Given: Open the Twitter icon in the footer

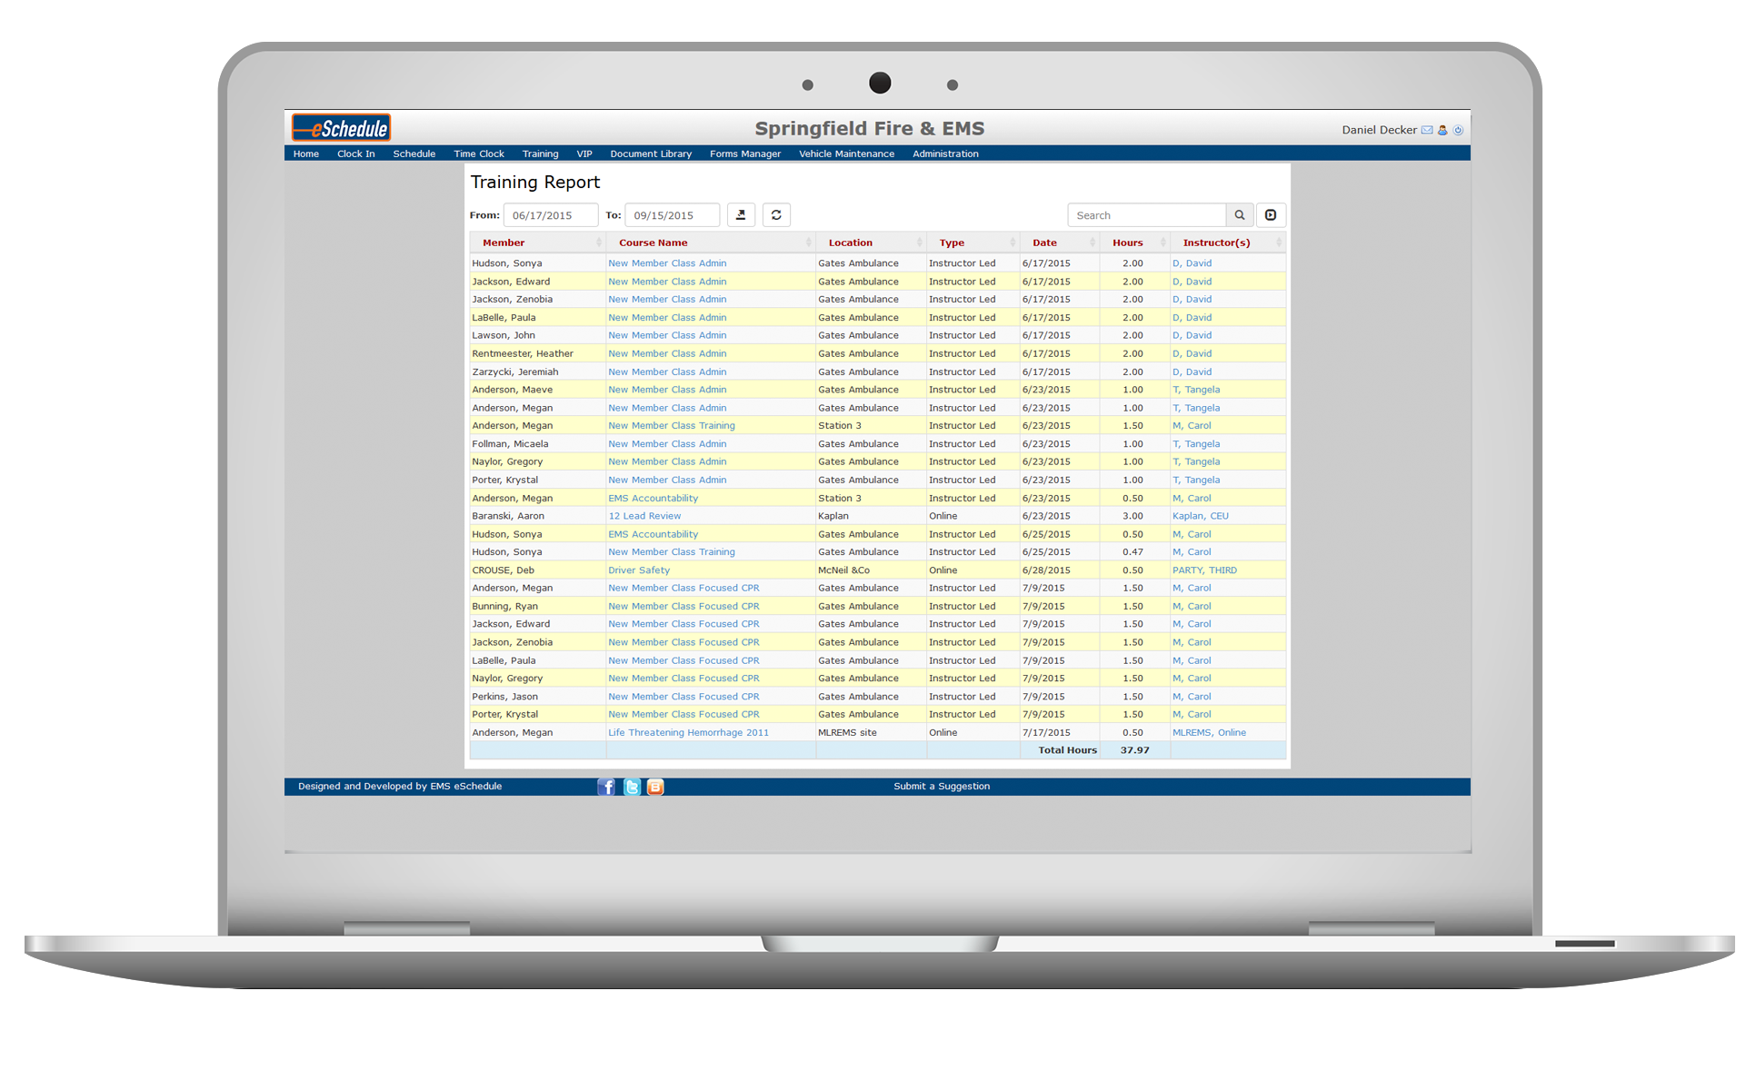Looking at the screenshot, I should 632,787.
